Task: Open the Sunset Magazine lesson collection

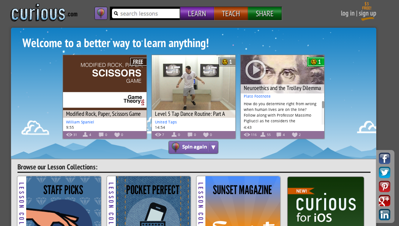Action: pos(238,201)
